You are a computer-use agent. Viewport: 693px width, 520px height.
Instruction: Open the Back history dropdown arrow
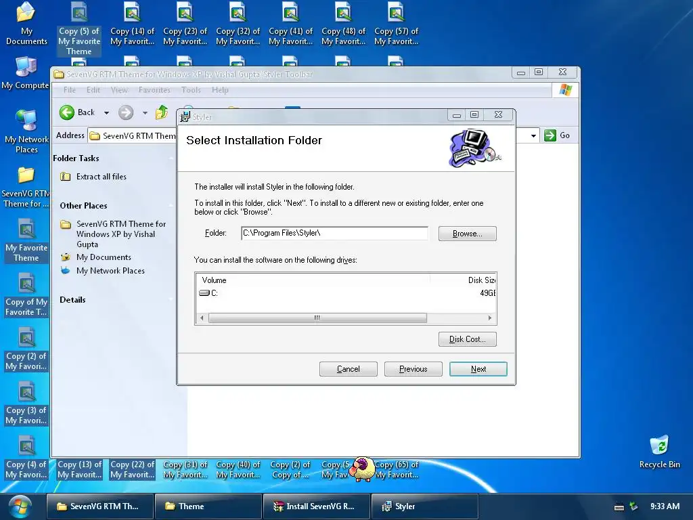pyautogui.click(x=106, y=113)
